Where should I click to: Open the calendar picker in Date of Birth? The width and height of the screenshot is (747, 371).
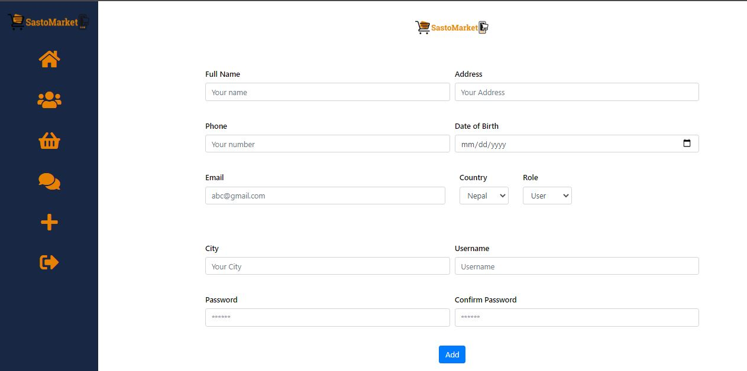point(687,144)
